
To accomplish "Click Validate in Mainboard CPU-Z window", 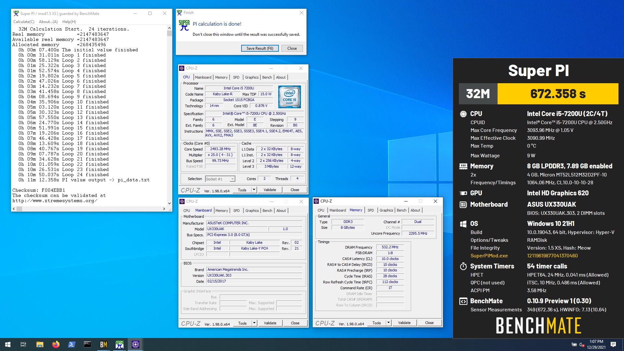I will (x=270, y=323).
